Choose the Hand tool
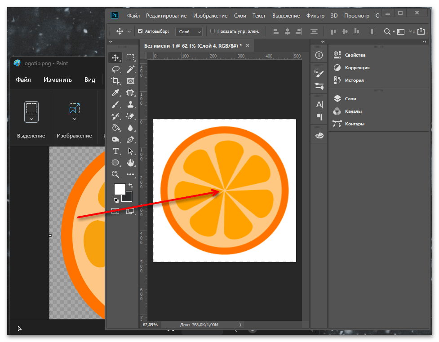The width and height of the screenshot is (439, 342). point(130,163)
